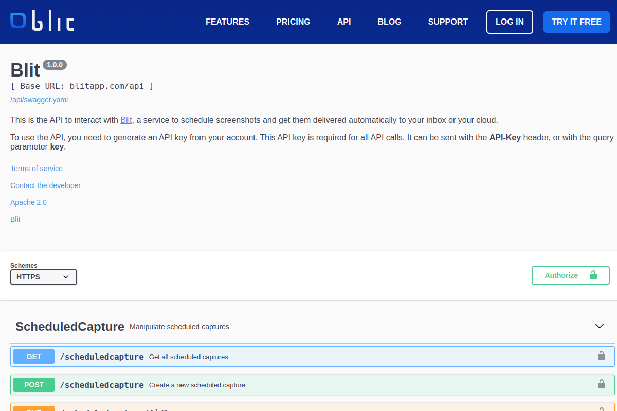The width and height of the screenshot is (617, 411).
Task: Collapse the ScheduledCapture section chevron
Action: click(x=599, y=326)
